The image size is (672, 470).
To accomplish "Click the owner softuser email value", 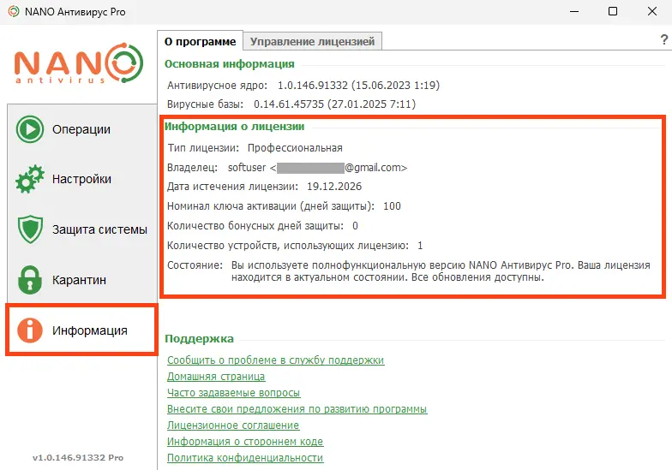I will point(317,168).
